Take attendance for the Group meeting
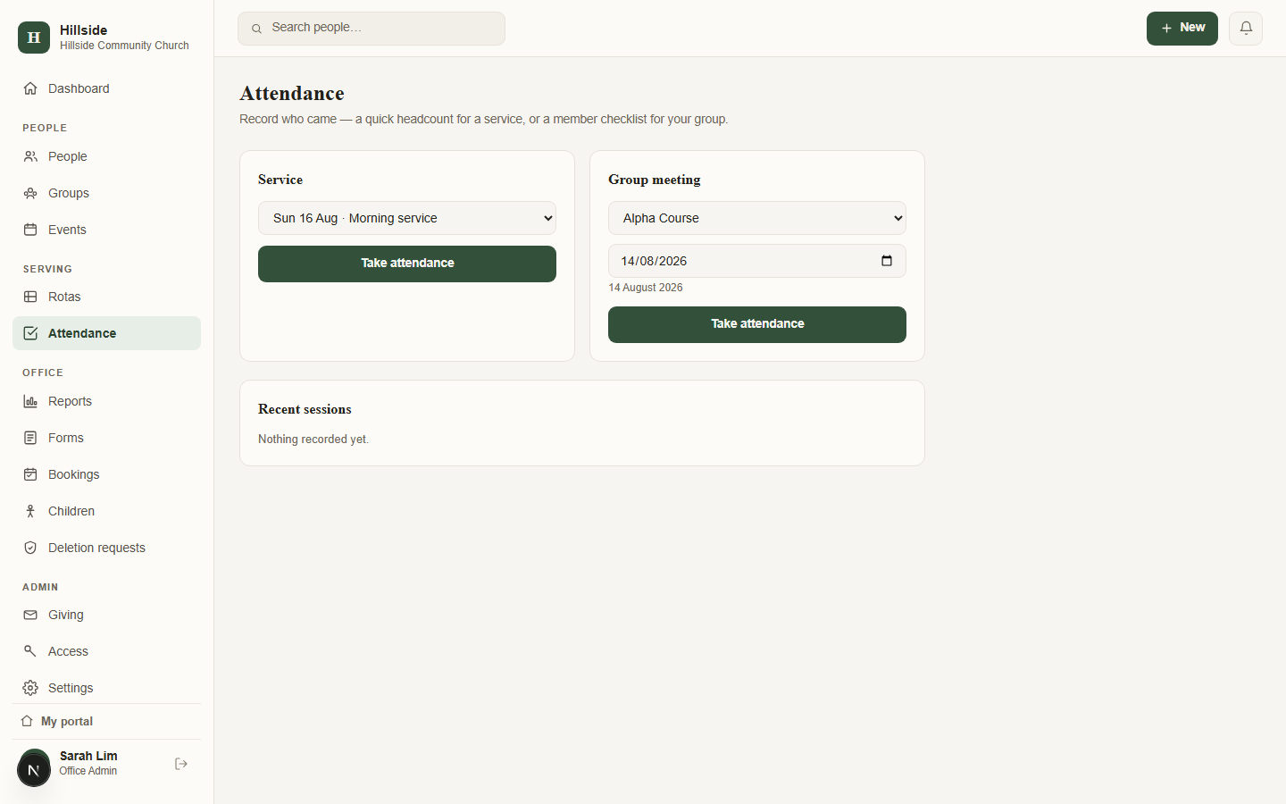Image resolution: width=1286 pixels, height=804 pixels. [757, 324]
